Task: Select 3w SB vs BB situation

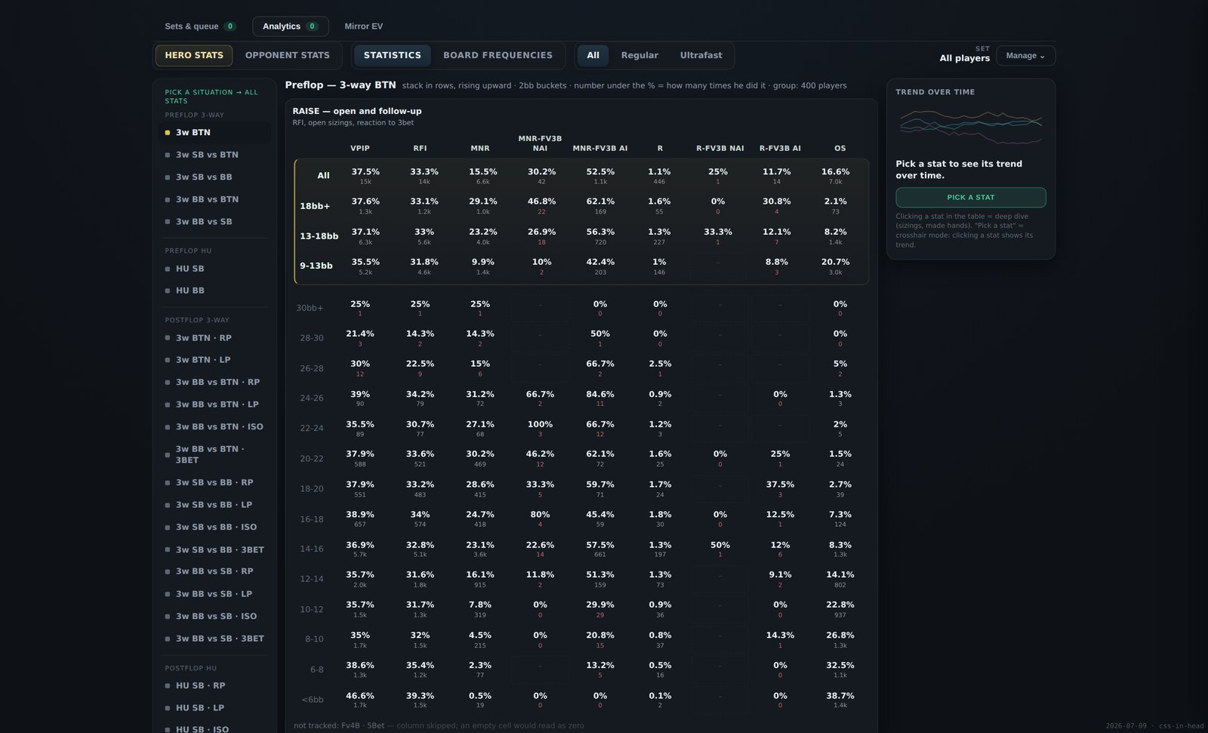Action: pyautogui.click(x=215, y=177)
